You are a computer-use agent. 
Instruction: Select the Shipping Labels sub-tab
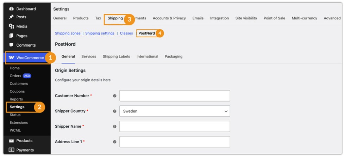coord(116,56)
